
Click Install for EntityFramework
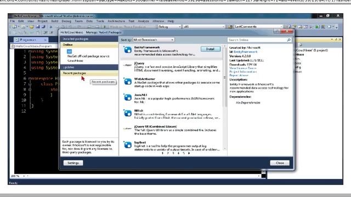(x=210, y=49)
